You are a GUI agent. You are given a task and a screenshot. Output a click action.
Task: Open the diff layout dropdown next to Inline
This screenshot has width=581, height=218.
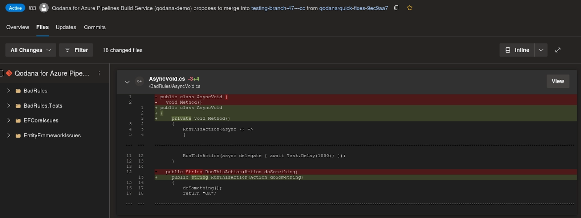[541, 50]
